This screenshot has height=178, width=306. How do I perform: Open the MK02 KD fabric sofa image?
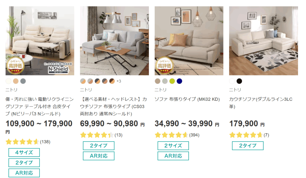(x=189, y=41)
